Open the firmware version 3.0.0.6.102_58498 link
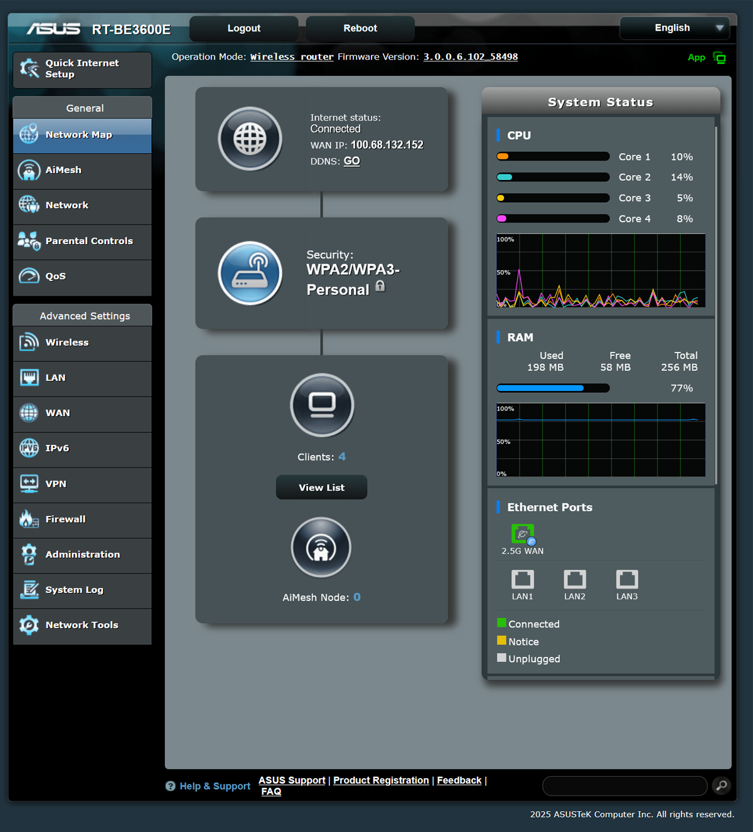Image resolution: width=753 pixels, height=832 pixels. (471, 56)
